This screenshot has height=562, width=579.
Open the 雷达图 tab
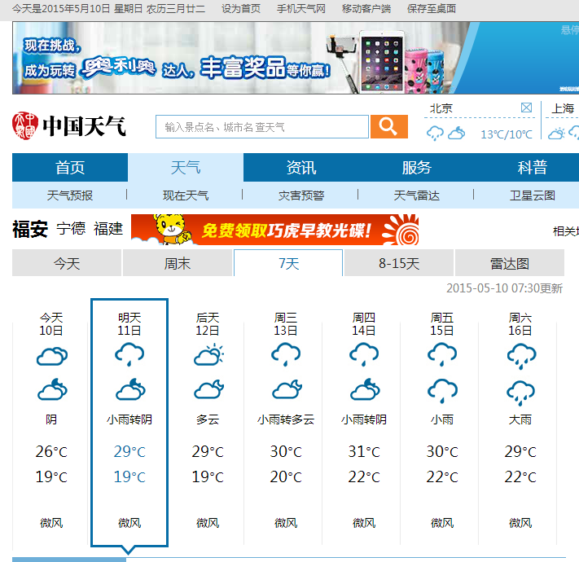[509, 263]
